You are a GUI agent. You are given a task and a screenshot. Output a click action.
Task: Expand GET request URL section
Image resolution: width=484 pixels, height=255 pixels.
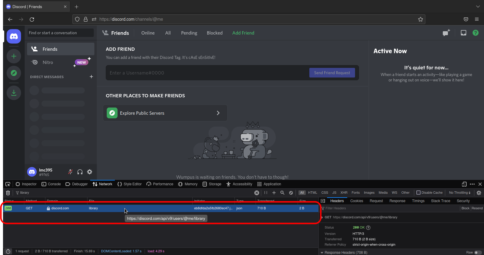(322, 217)
